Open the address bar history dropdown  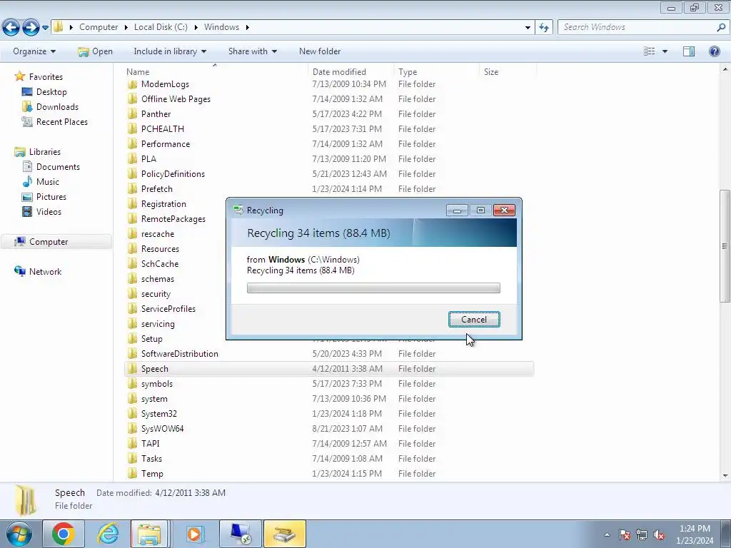click(528, 28)
